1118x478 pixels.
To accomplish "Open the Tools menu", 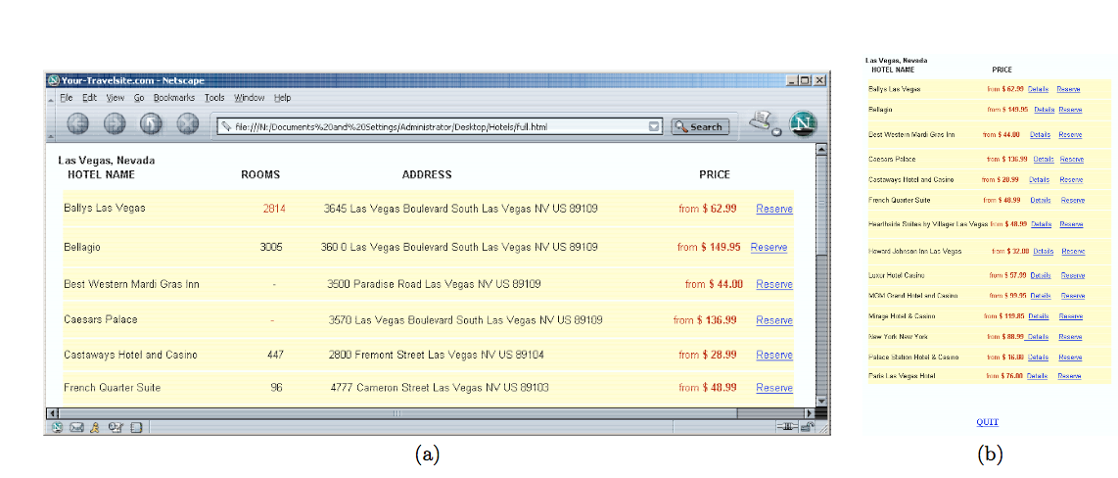I will 214,98.
